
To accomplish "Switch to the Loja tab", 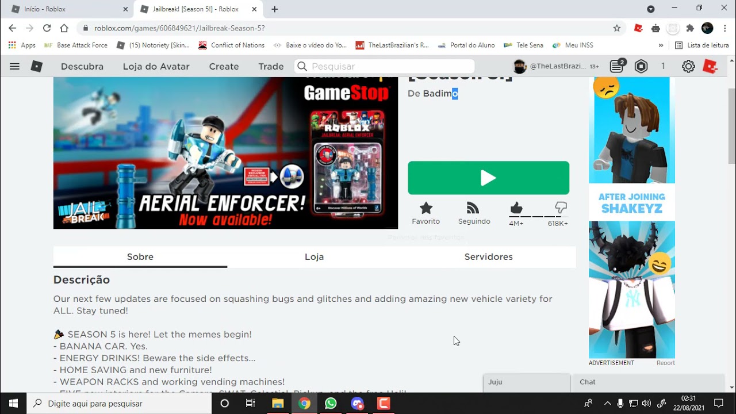I will tap(314, 257).
